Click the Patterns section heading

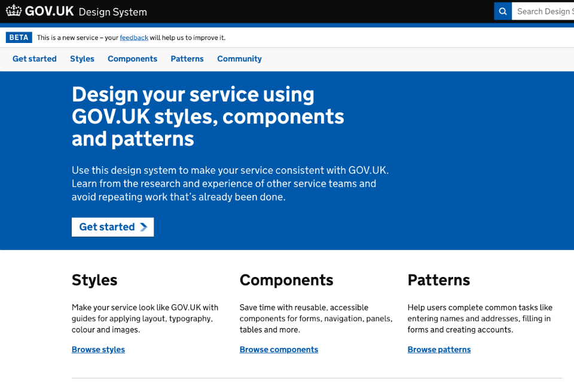(x=438, y=281)
